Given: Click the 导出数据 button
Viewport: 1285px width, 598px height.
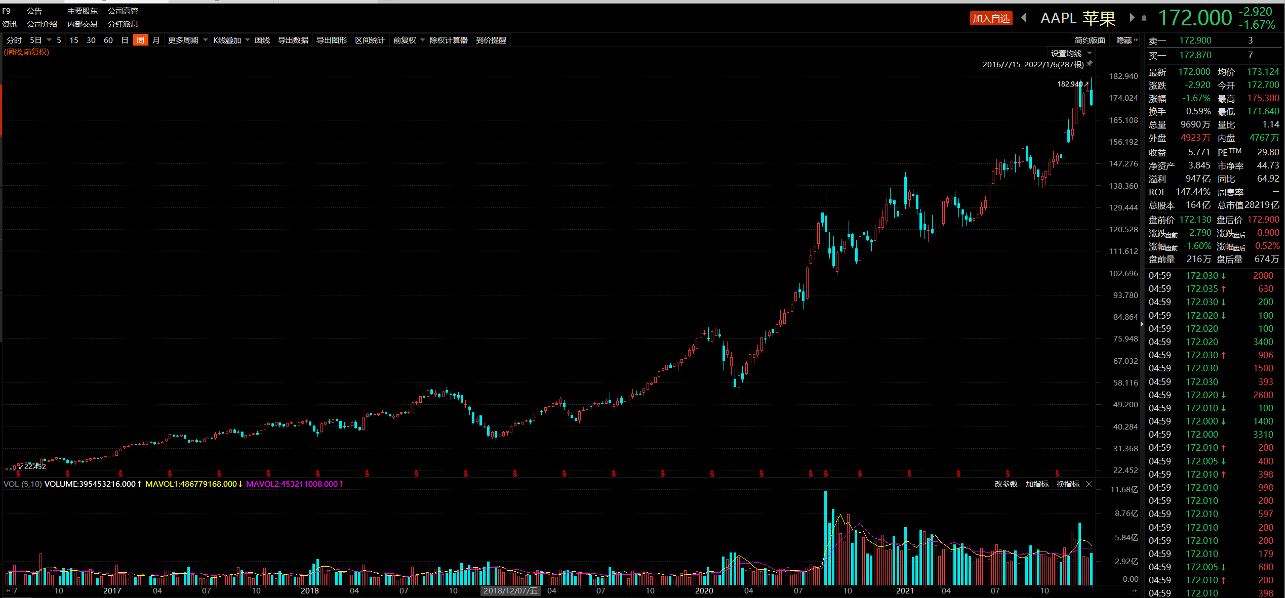Looking at the screenshot, I should (293, 40).
